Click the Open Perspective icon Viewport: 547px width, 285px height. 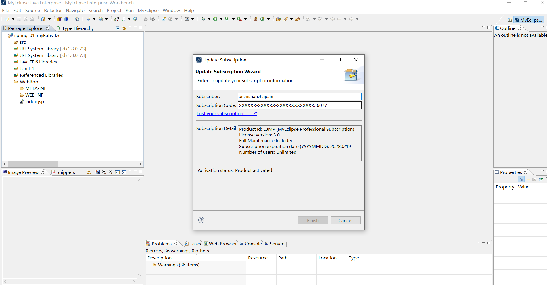coord(510,20)
